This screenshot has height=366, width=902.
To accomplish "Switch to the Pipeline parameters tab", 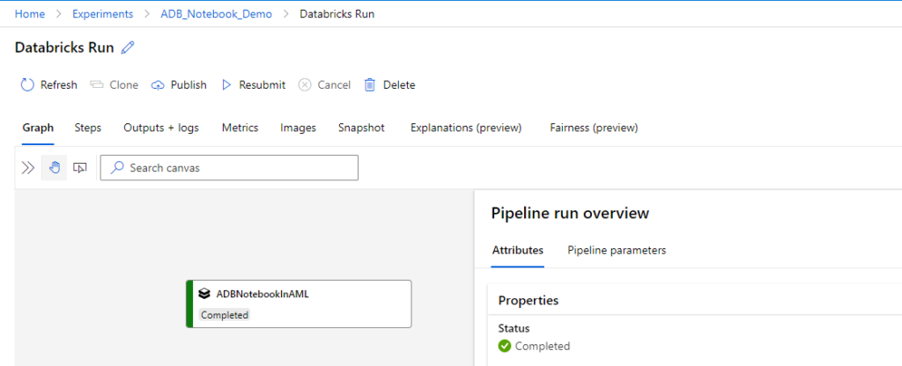I will pyautogui.click(x=617, y=250).
